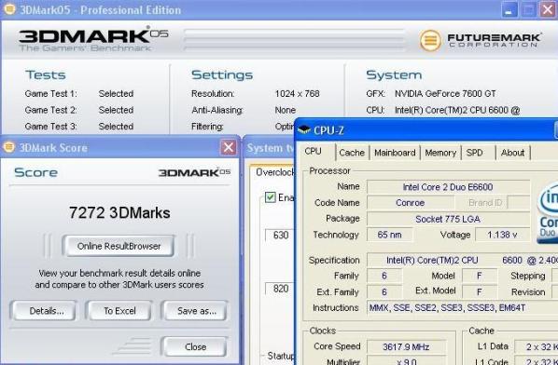Click the Futuremark Corporation logo

(x=480, y=40)
